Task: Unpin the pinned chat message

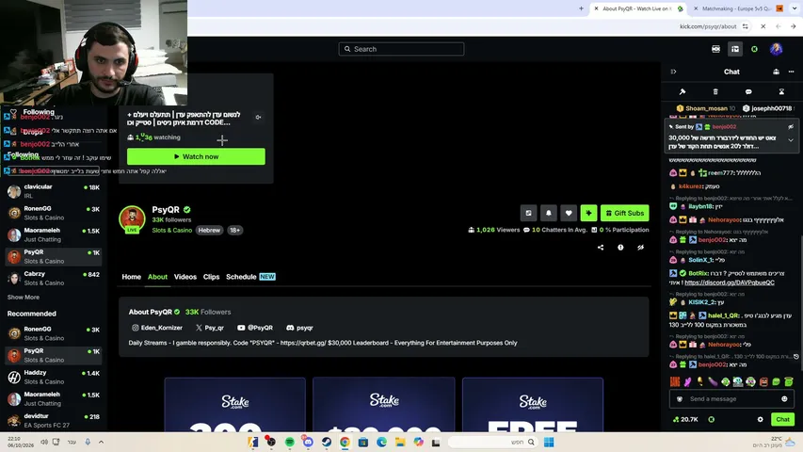Action: 791,126
